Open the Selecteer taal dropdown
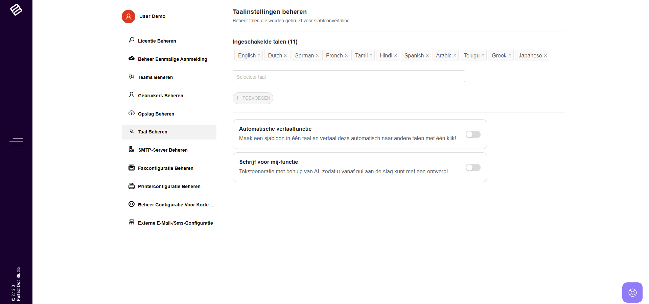The width and height of the screenshot is (649, 304). point(348,77)
